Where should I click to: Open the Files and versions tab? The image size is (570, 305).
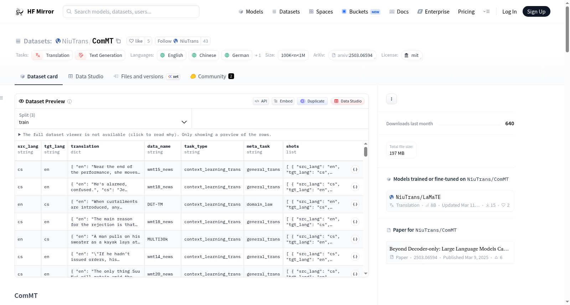147,77
